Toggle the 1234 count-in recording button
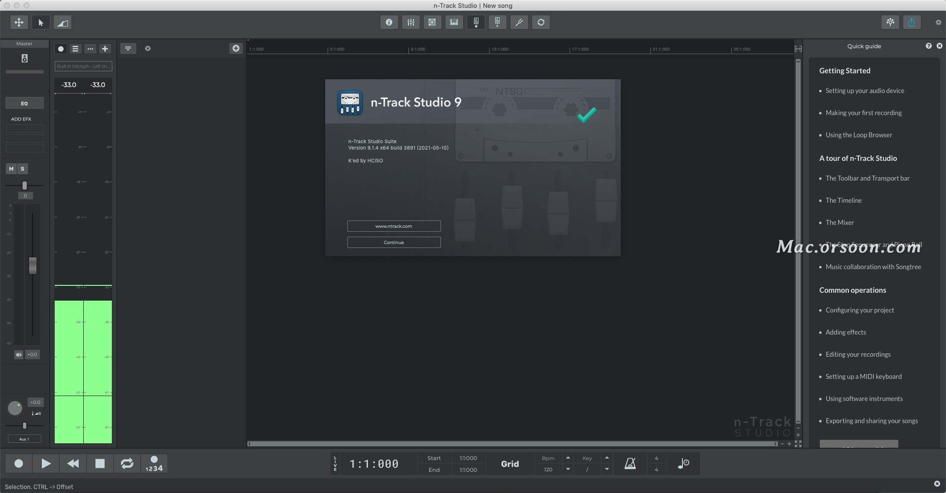 tap(154, 463)
